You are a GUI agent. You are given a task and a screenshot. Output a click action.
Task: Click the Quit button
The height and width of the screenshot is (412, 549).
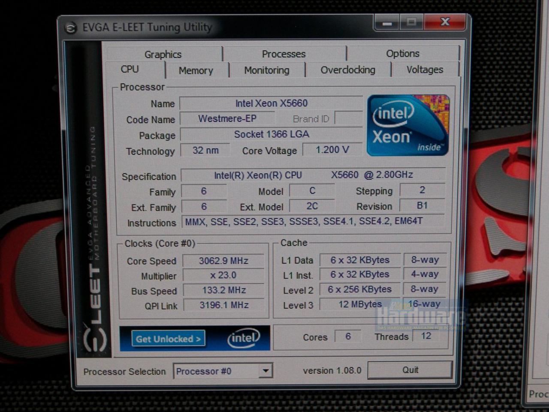tap(410, 370)
